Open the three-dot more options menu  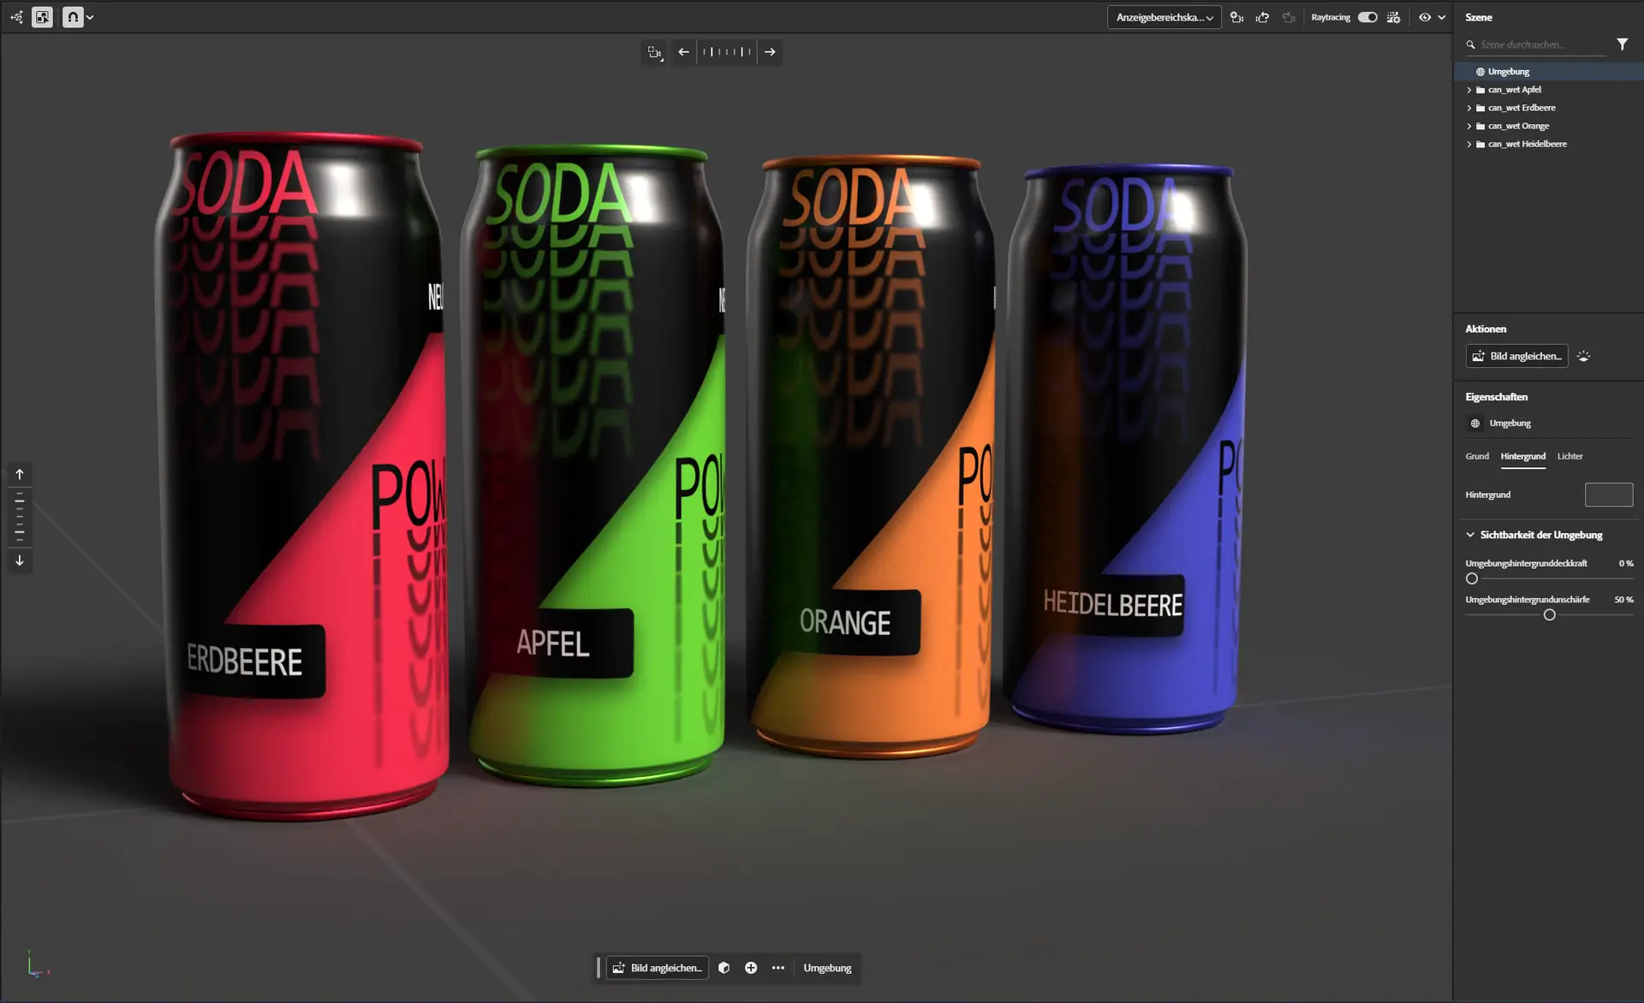[x=777, y=968]
